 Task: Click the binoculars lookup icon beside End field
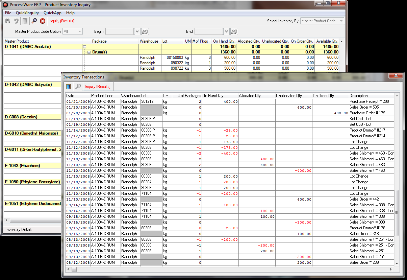coord(234,31)
